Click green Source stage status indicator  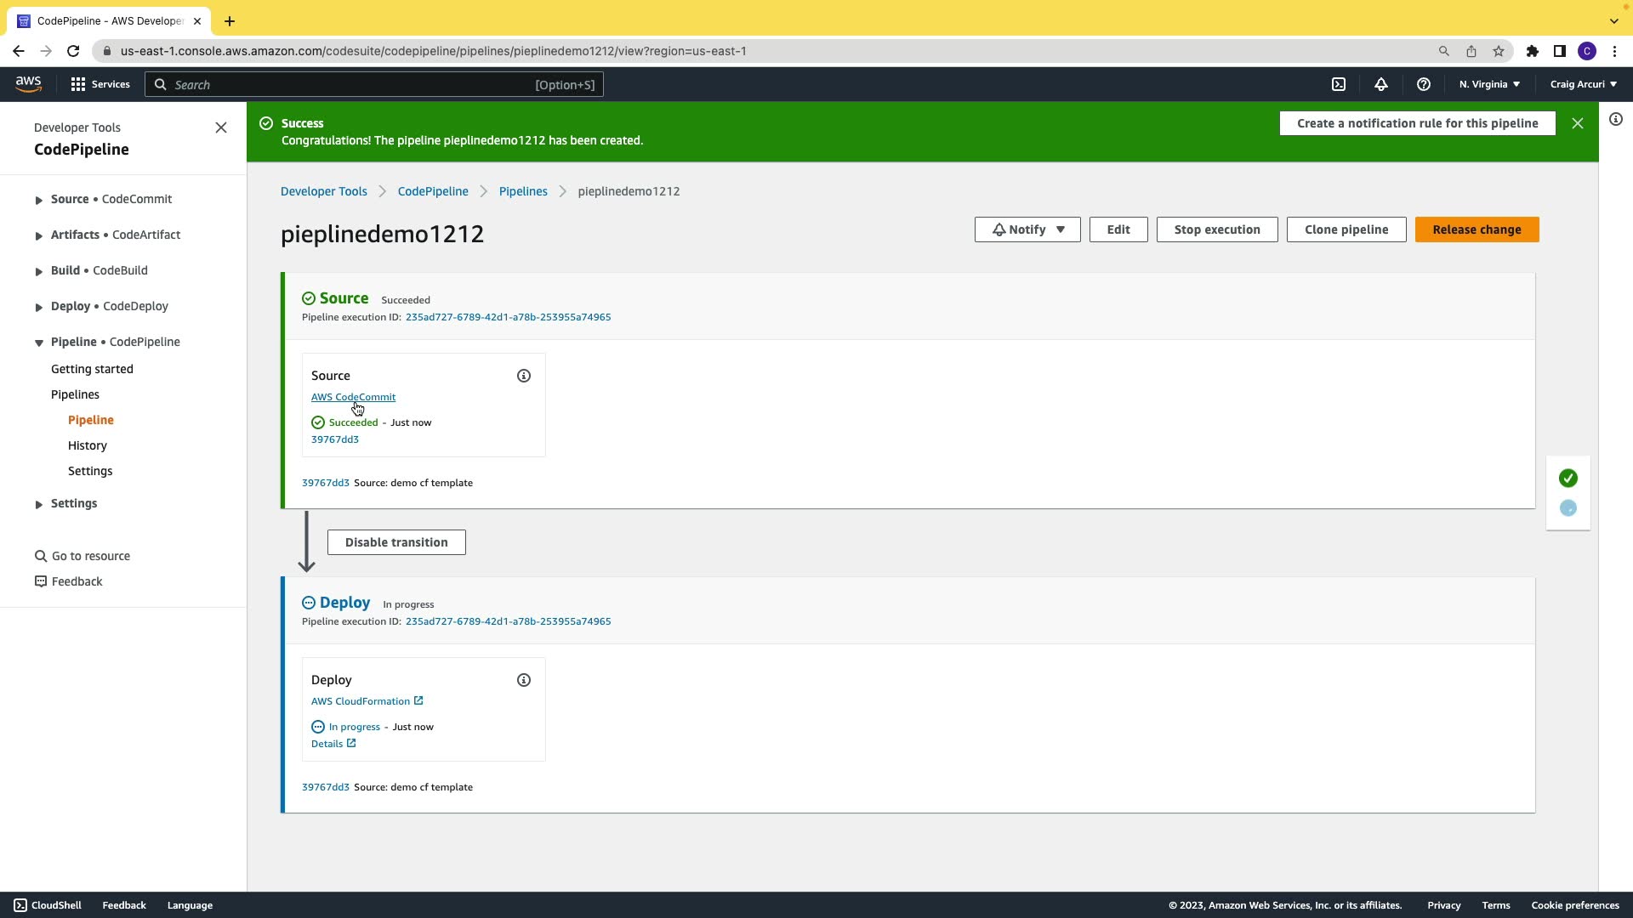pyautogui.click(x=1568, y=479)
